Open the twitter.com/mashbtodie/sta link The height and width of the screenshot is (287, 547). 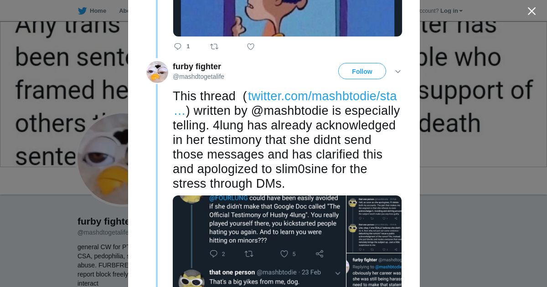(322, 96)
